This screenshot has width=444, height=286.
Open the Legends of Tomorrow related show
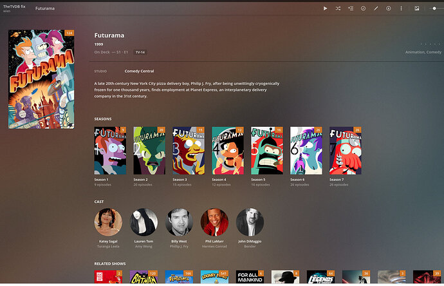point(320,277)
